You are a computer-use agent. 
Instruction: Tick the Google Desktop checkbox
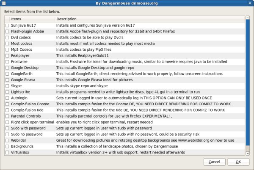point(7,68)
